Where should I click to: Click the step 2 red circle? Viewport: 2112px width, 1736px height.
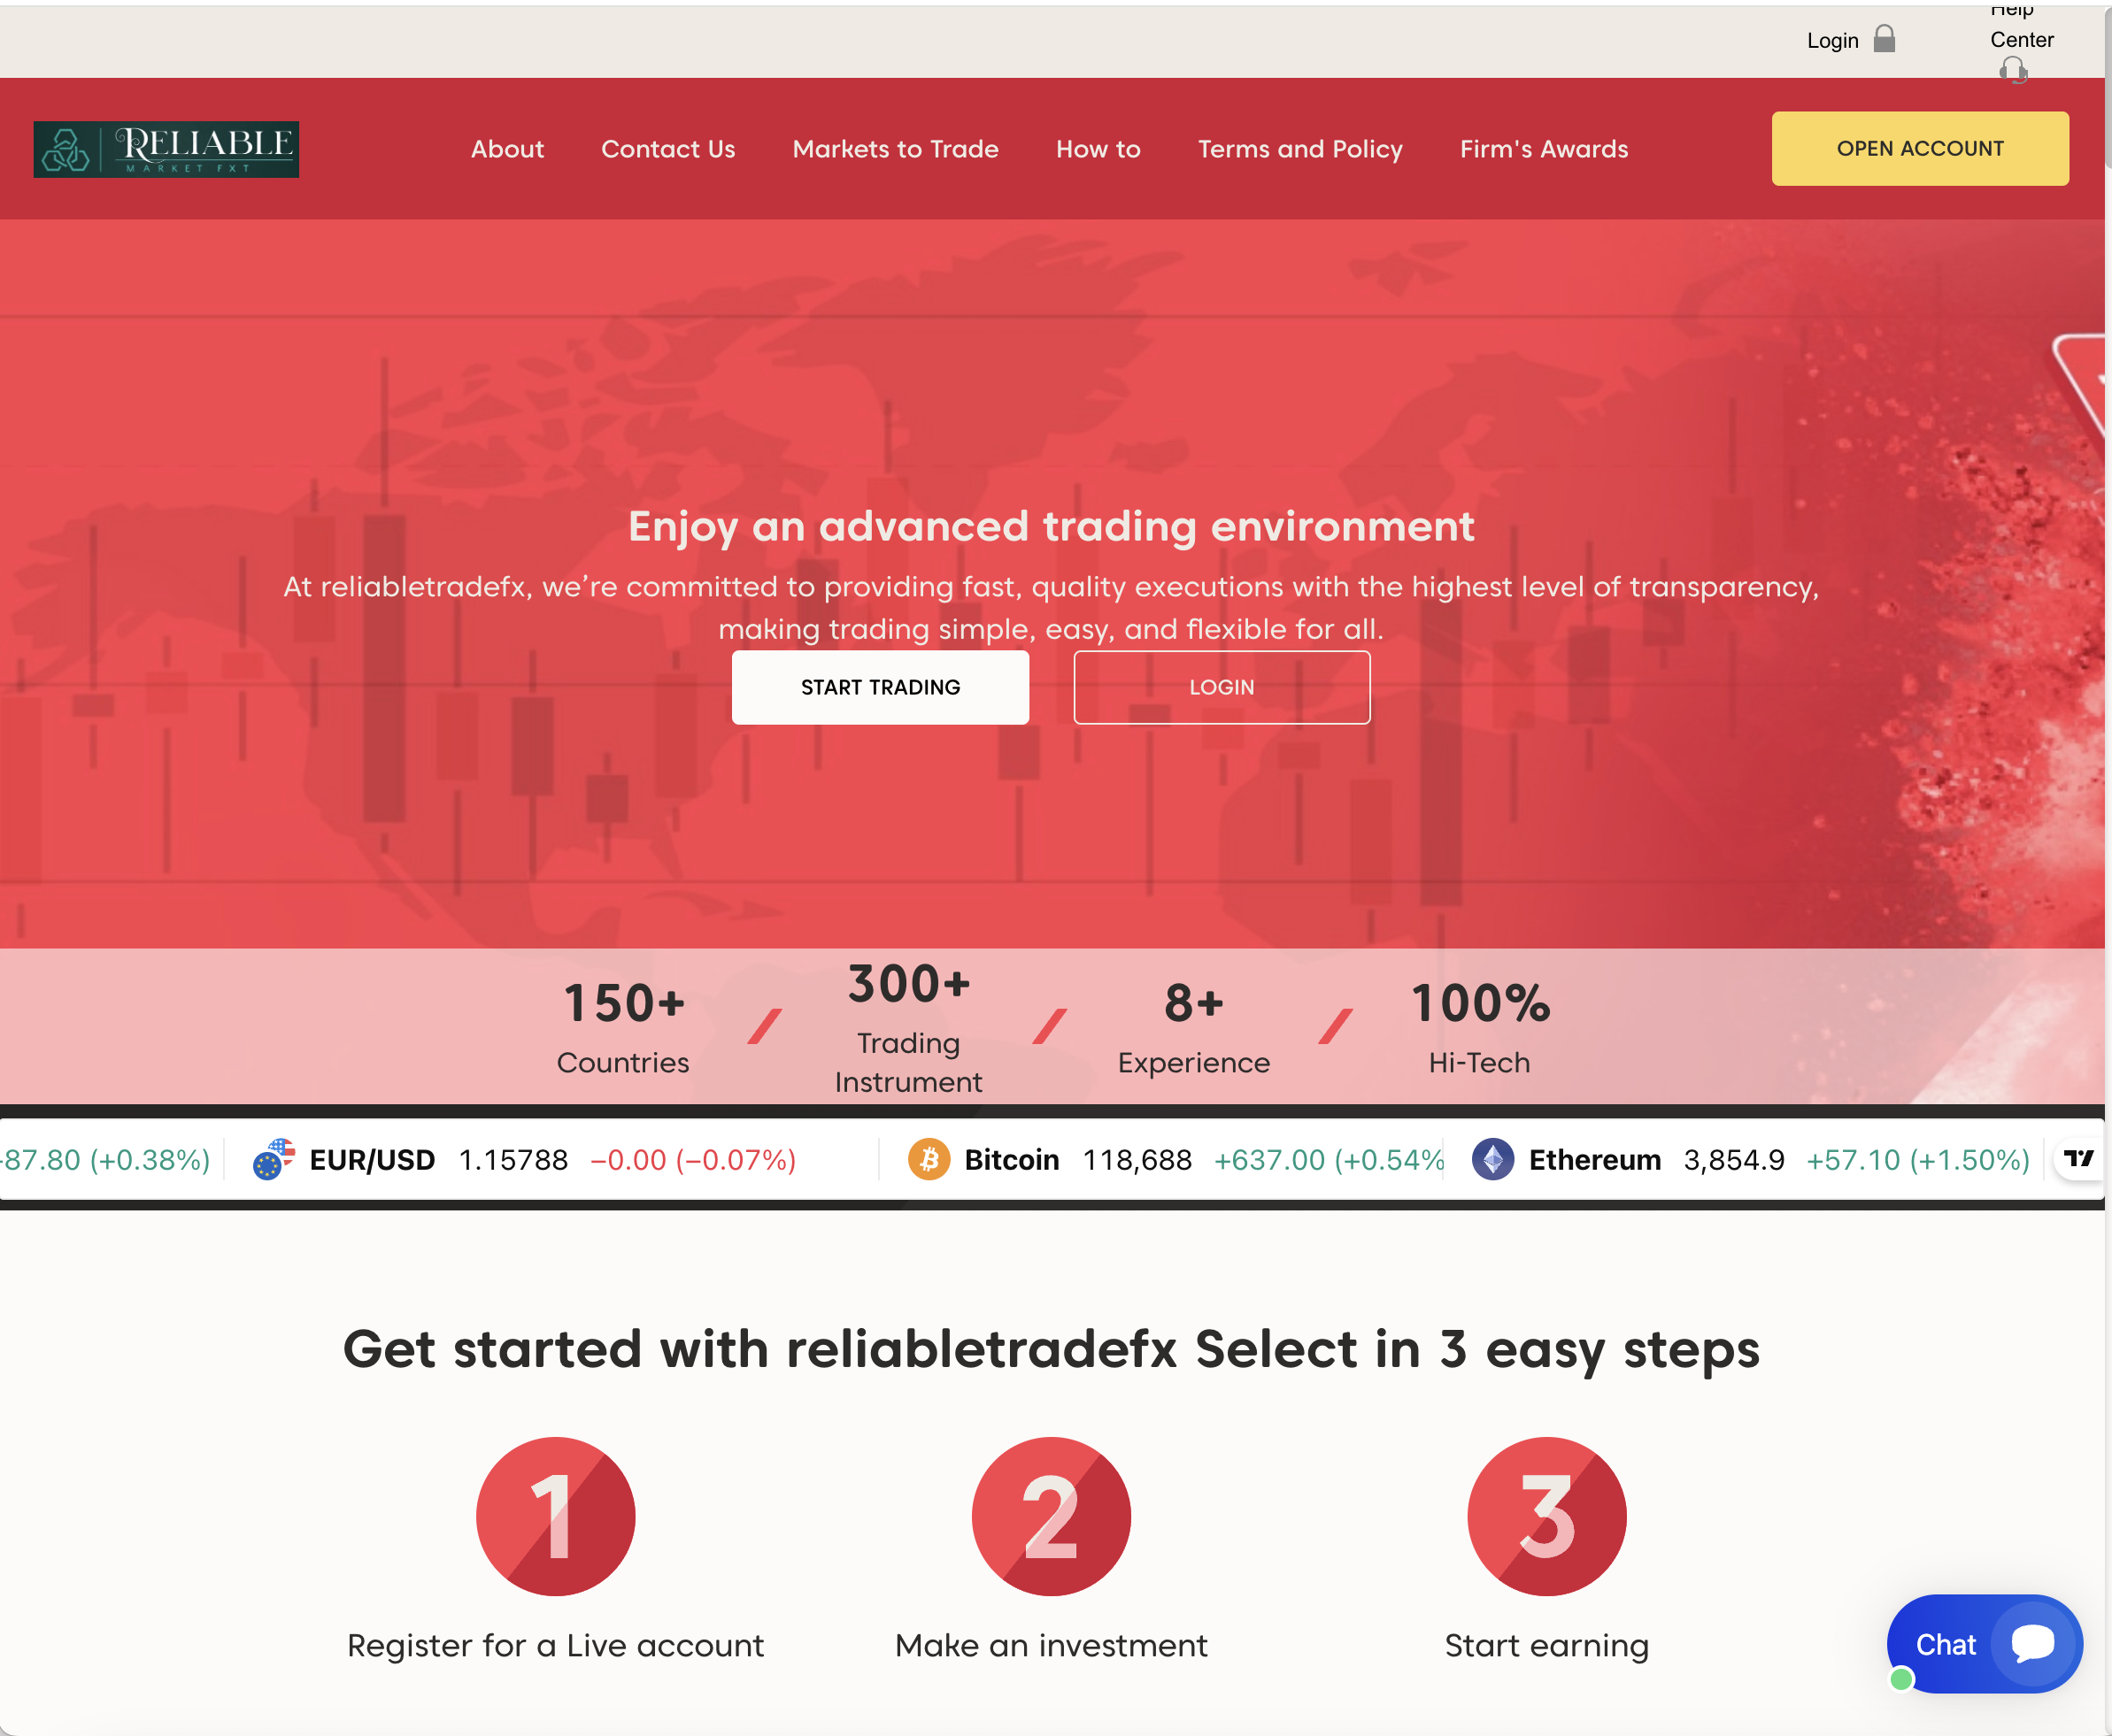coord(1052,1516)
